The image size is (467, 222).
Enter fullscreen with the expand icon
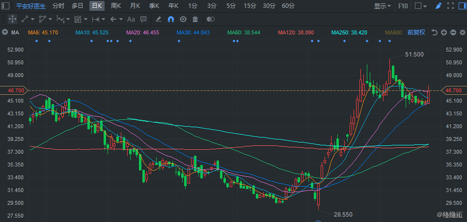click(451, 6)
